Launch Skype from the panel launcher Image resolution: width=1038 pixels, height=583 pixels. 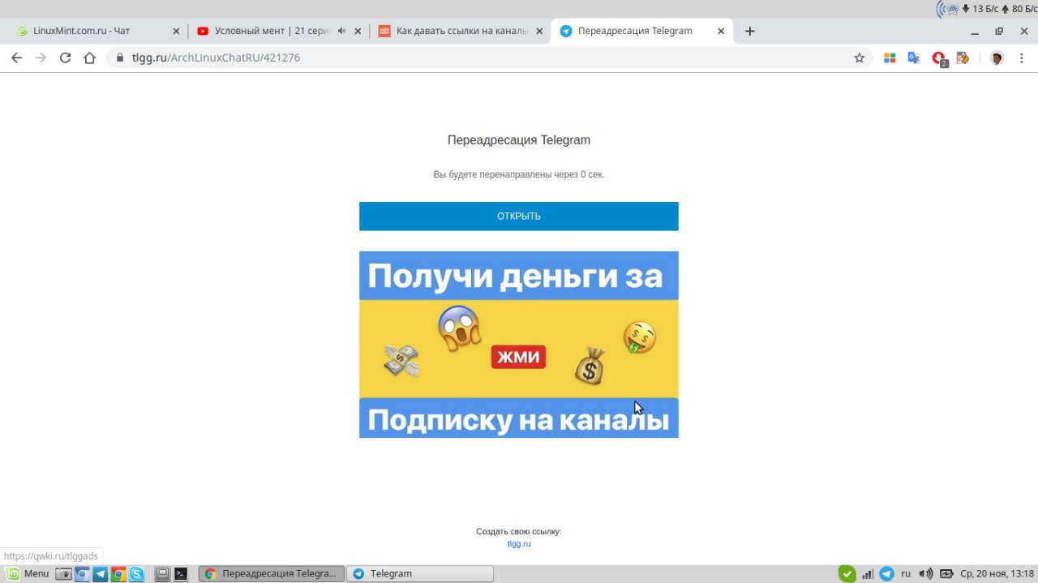pos(136,574)
